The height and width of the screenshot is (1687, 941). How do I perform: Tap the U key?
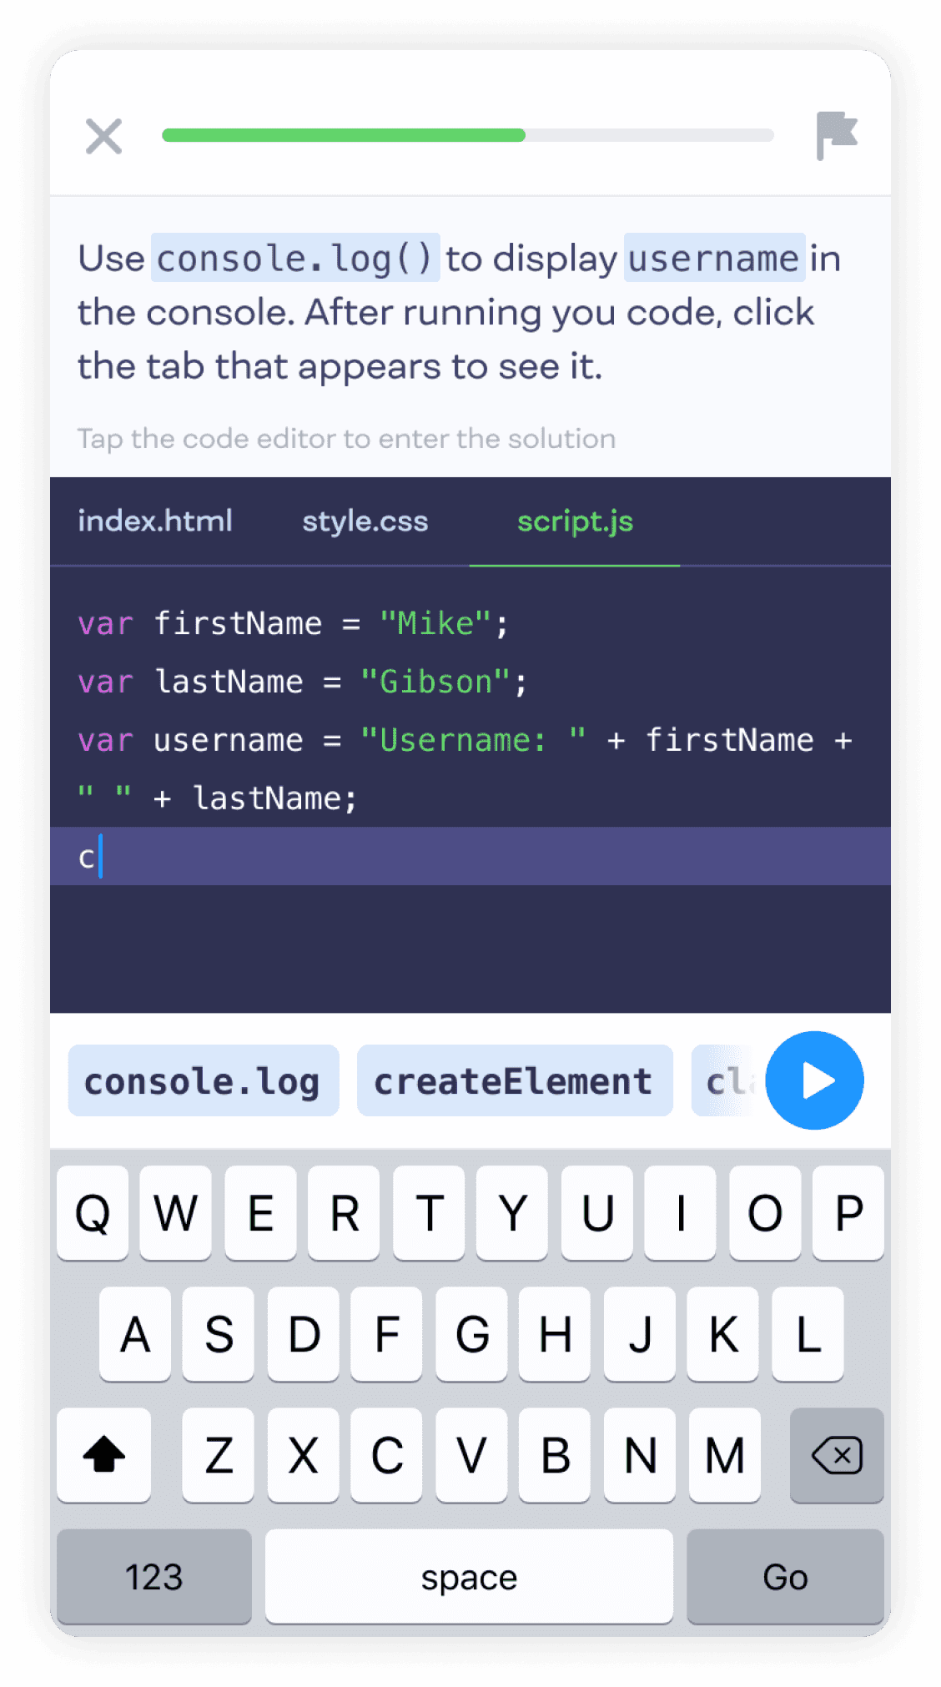(597, 1212)
